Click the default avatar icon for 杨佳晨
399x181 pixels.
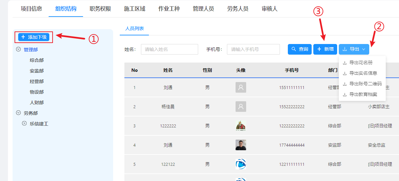pos(241,107)
